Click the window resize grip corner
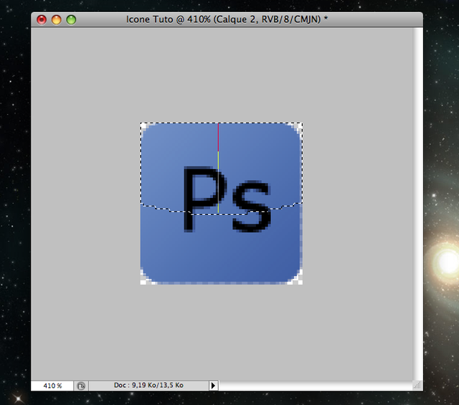Image resolution: width=459 pixels, height=405 pixels. pyautogui.click(x=417, y=386)
